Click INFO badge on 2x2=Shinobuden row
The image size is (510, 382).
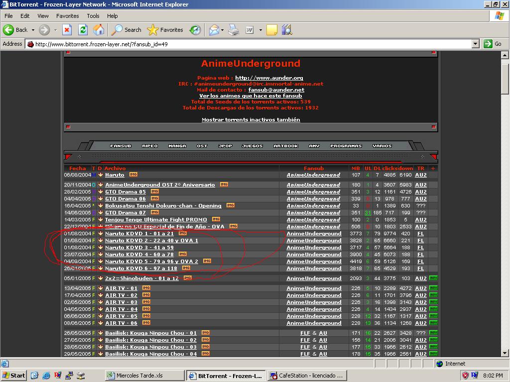(433, 278)
